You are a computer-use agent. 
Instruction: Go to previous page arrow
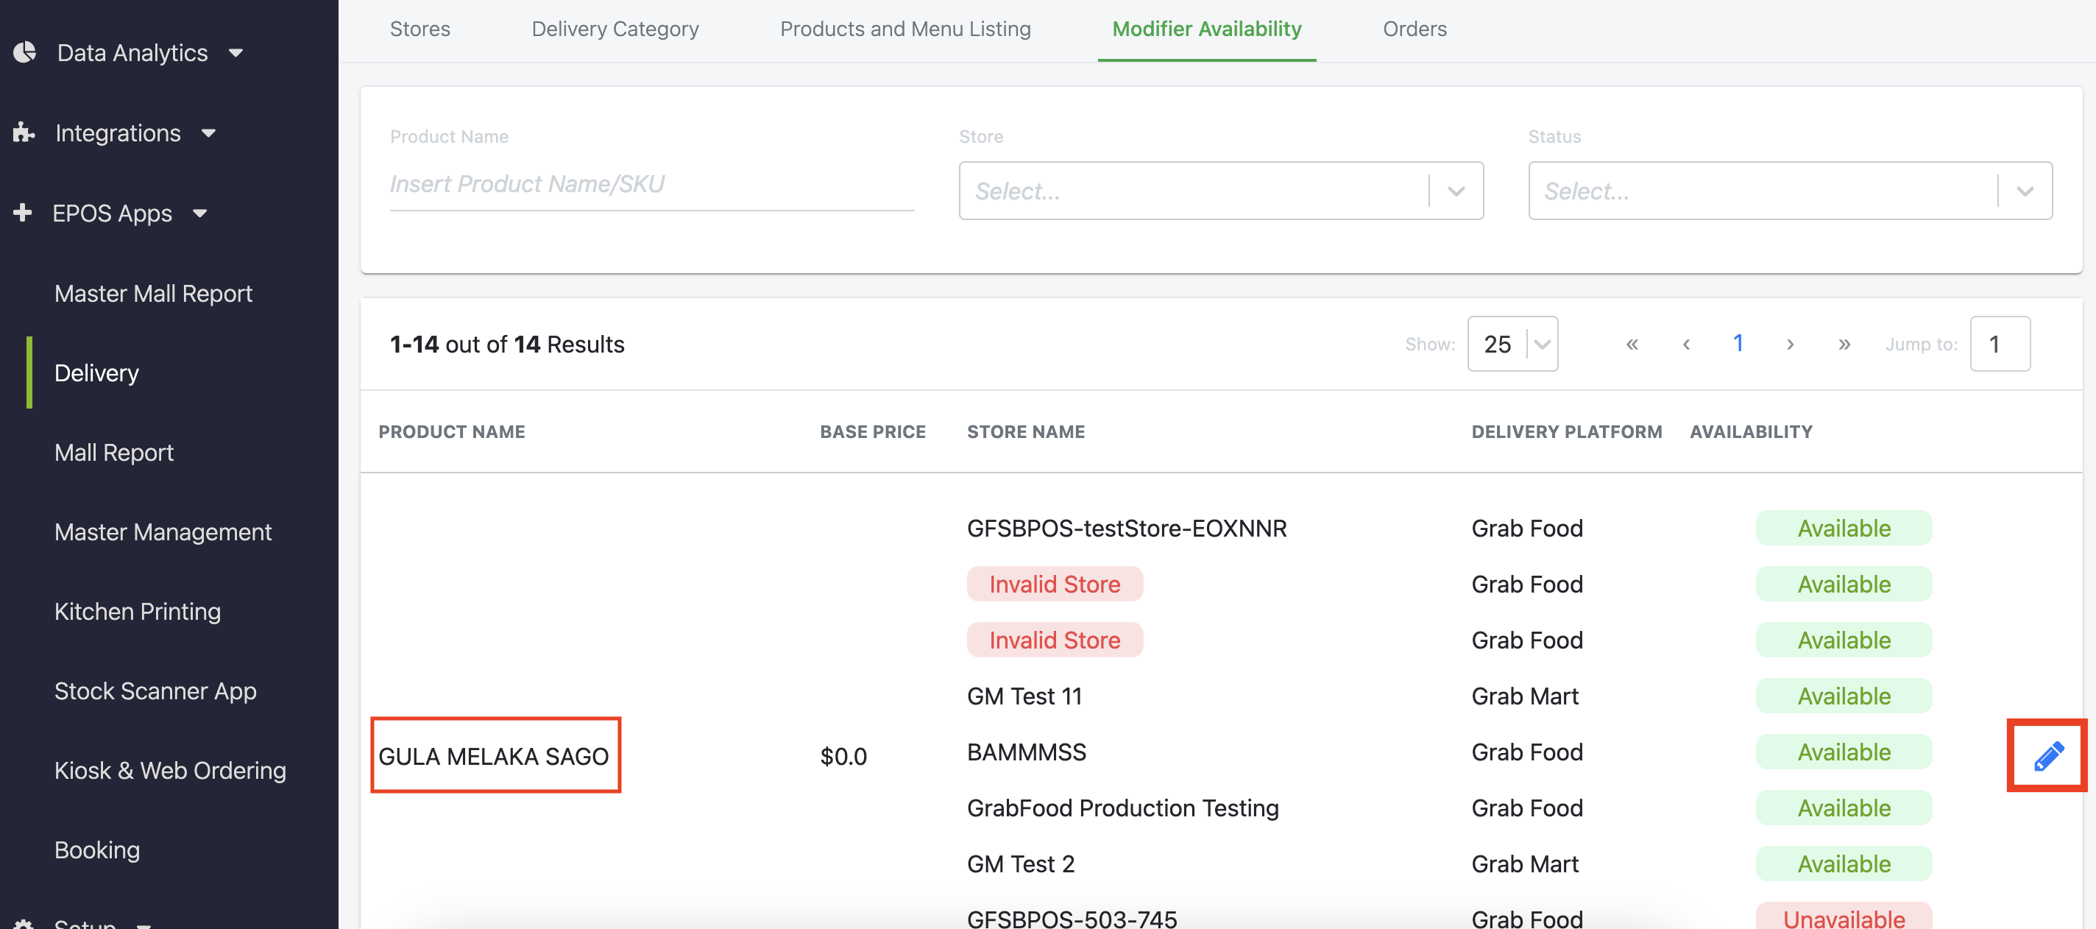click(x=1686, y=344)
